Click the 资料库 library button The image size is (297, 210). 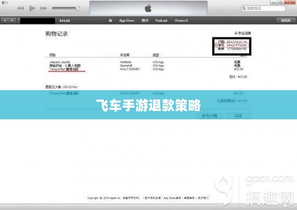[286, 20]
